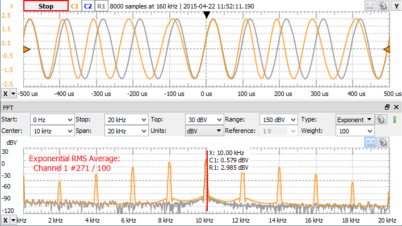Undock the FFT panel
The height and width of the screenshot is (226, 402).
[x=387, y=107]
